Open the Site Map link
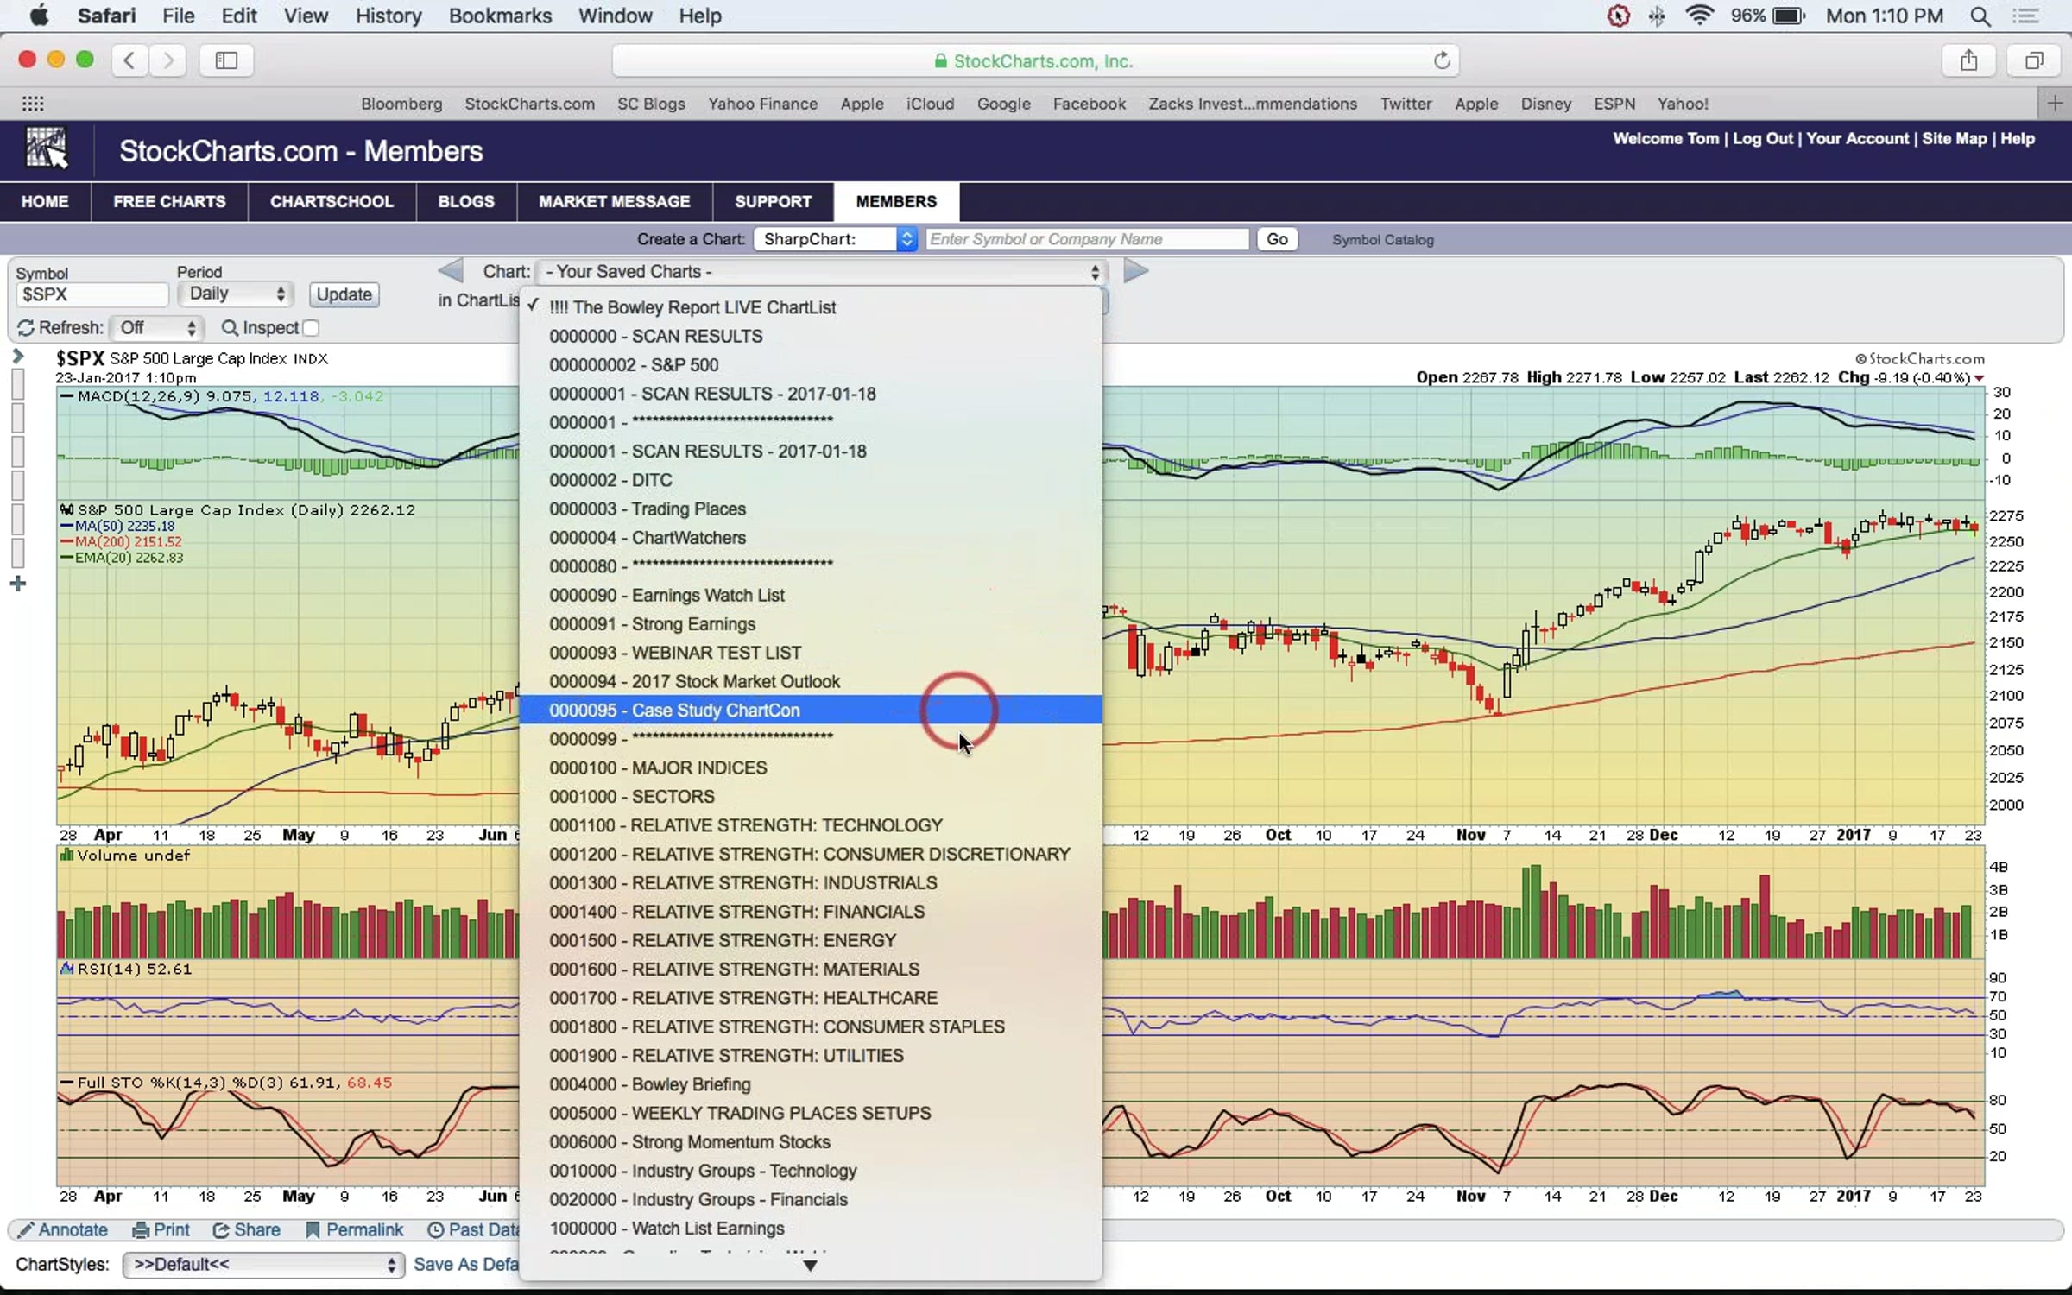Viewport: 2072px width, 1295px height. click(x=1954, y=138)
